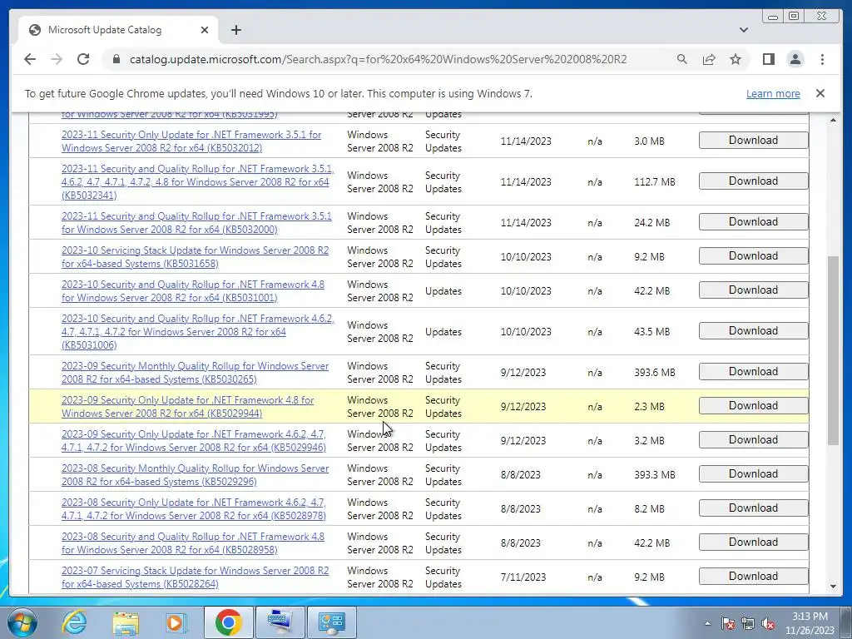
Task: Download the 2.3 MB KB5029944 update
Action: 753,406
